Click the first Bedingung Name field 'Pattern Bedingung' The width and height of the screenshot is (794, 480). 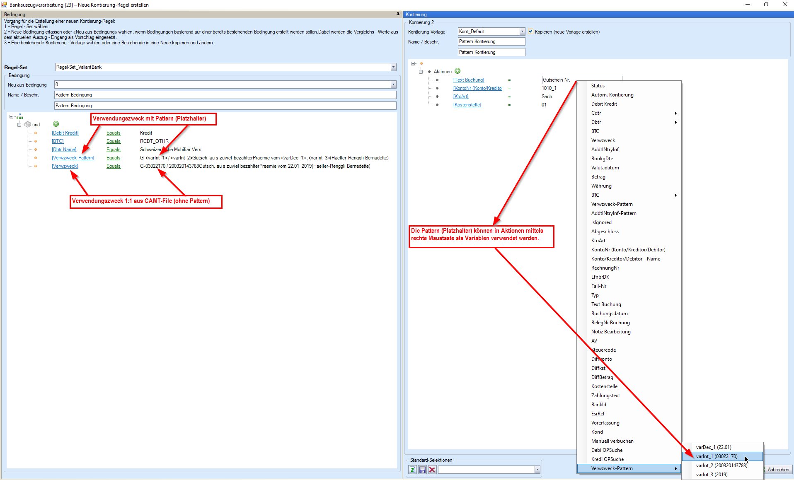coord(225,95)
